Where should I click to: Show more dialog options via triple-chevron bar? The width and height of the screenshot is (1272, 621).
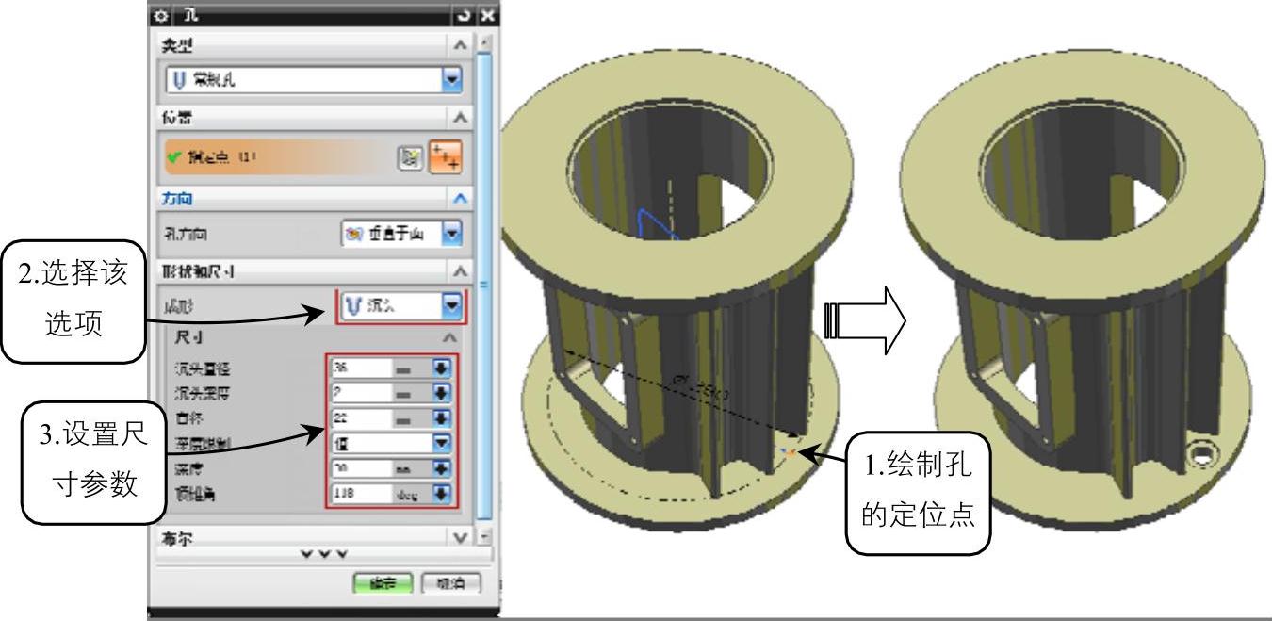[x=323, y=554]
